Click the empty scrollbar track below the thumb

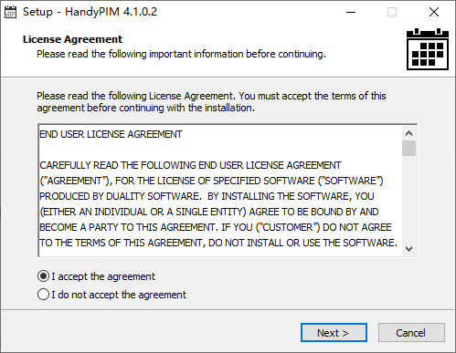[x=409, y=199]
